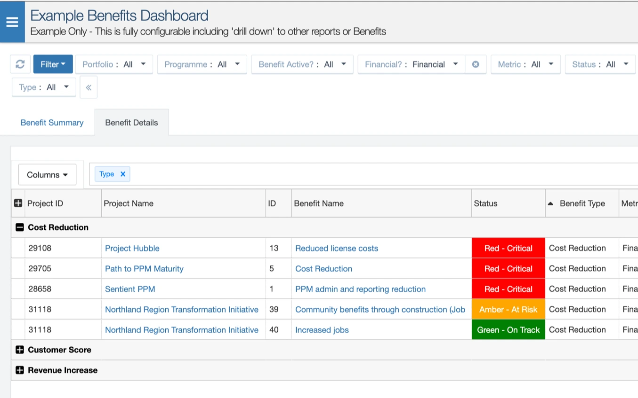Sort by the Project Name column header
638x398 pixels.
click(x=184, y=203)
